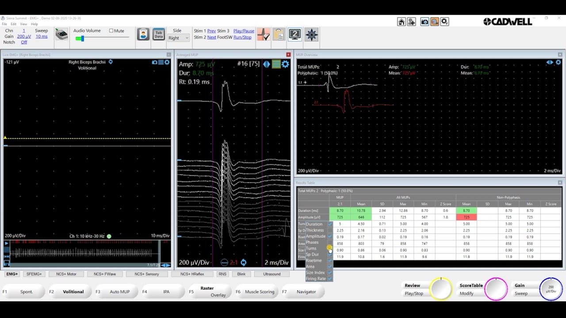566x318 pixels.
Task: Open Live EMG panel settings gear
Action: pyautogui.click(x=167, y=62)
